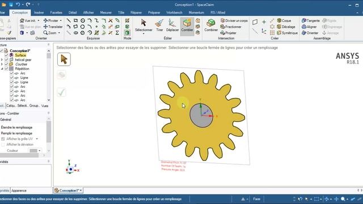
Task: Uncheck the first Ligne item checkbox
Action: click(11, 78)
